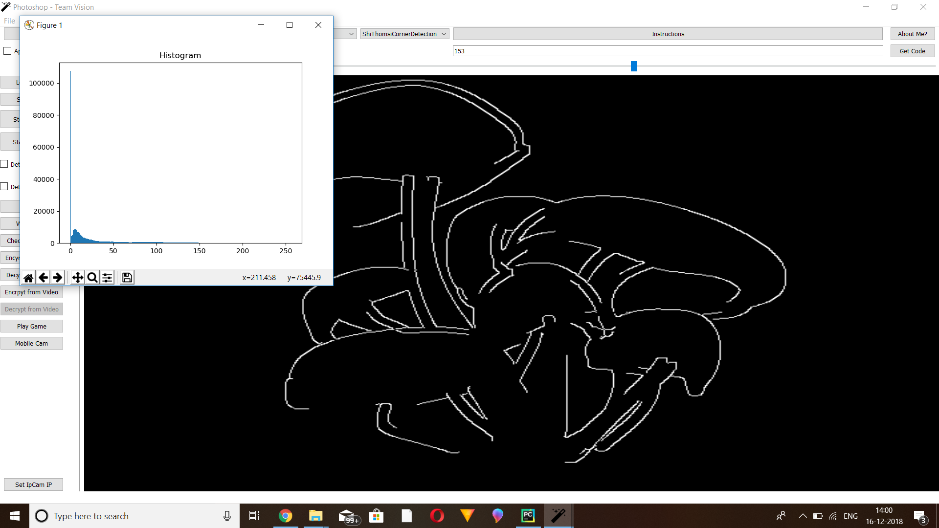Show hidden system tray icons
Image resolution: width=939 pixels, height=528 pixels.
click(803, 516)
